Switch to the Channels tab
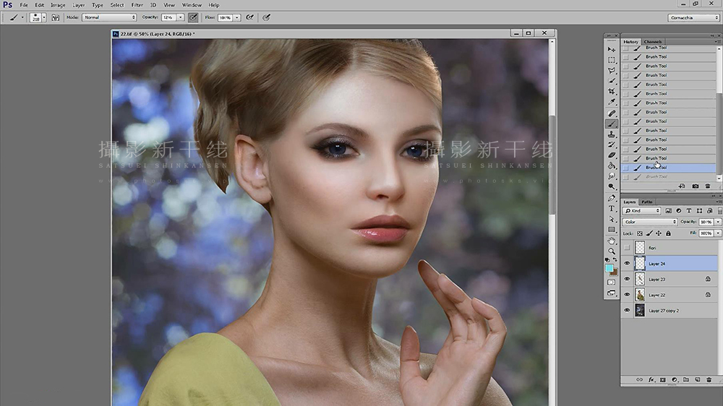This screenshot has height=406, width=723. coord(652,41)
